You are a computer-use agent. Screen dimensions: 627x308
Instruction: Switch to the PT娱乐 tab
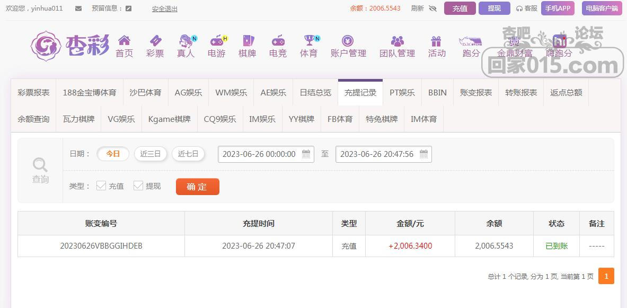pyautogui.click(x=402, y=92)
